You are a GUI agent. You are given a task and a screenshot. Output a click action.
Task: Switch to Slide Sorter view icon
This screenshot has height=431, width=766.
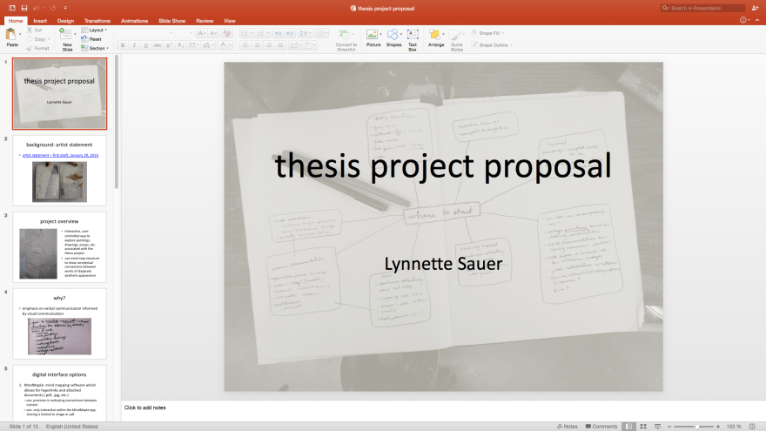click(643, 427)
